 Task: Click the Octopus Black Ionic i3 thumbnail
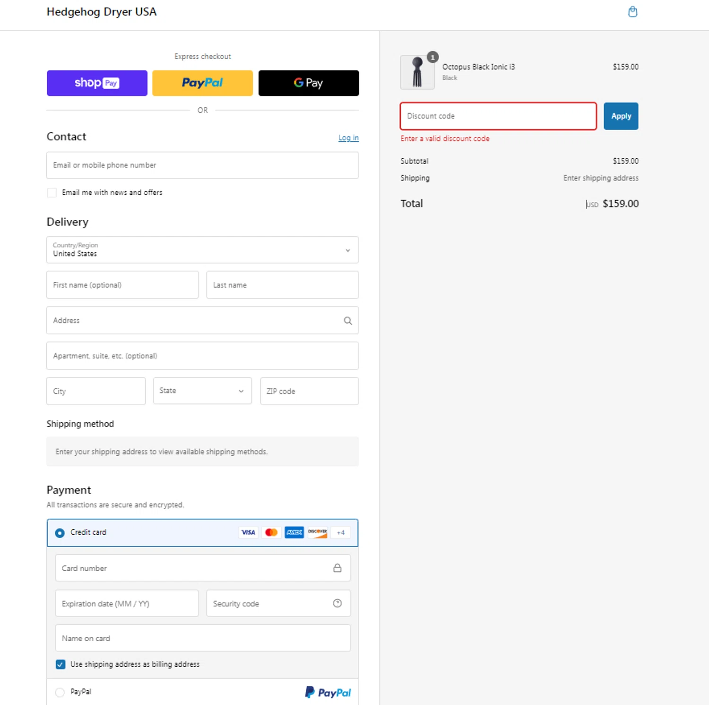[417, 72]
